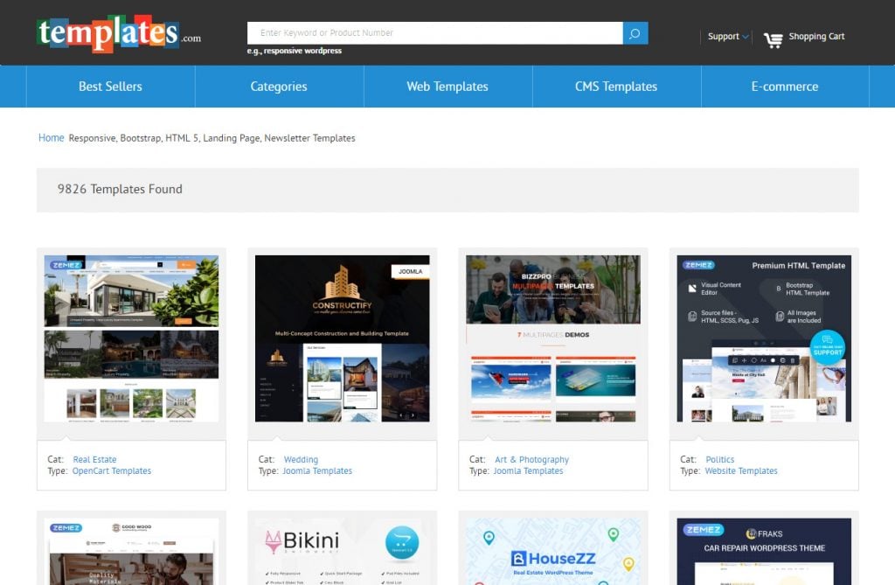Image resolution: width=895 pixels, height=585 pixels.
Task: Open the BizzPro multipage template thumbnail
Action: pyautogui.click(x=552, y=338)
